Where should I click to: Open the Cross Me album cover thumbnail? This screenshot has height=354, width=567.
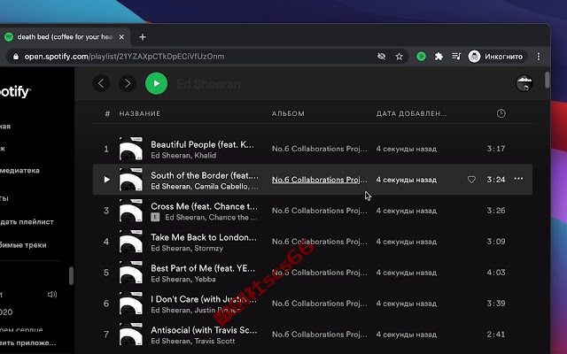(131, 211)
